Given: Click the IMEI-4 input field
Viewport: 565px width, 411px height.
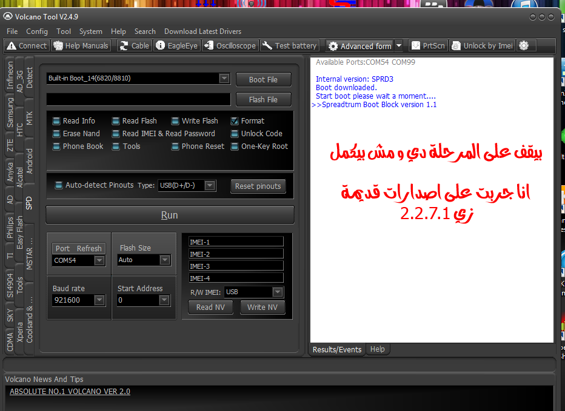Looking at the screenshot, I should (236, 278).
